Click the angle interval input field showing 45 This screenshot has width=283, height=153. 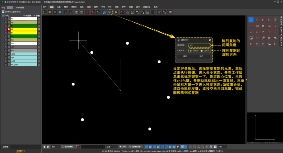point(199,45)
